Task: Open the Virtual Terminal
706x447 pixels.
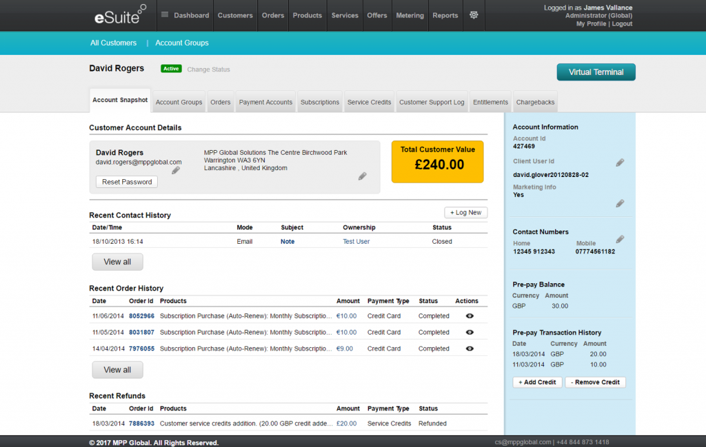Action: point(596,72)
